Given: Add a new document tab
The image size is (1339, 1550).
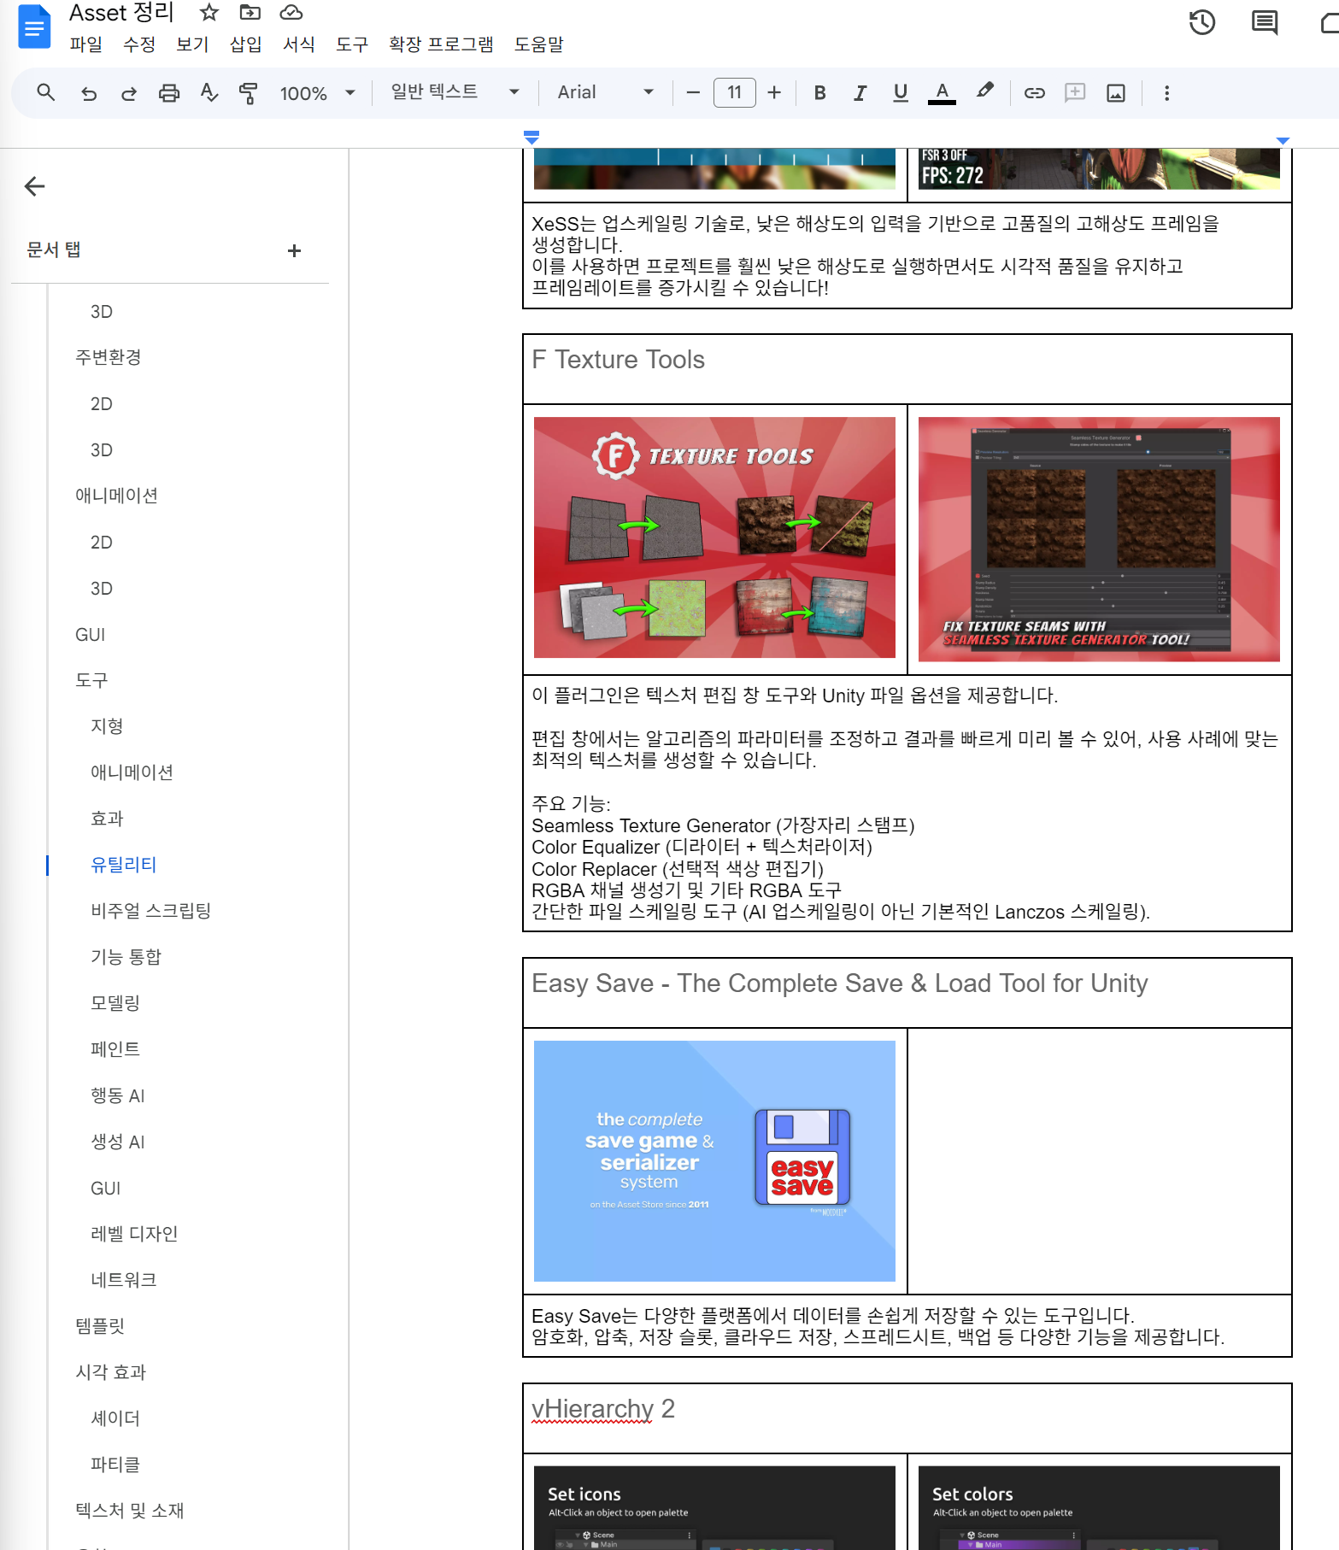Looking at the screenshot, I should 294,250.
